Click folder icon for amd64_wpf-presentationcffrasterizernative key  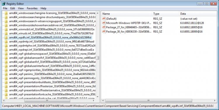pos(6,90)
